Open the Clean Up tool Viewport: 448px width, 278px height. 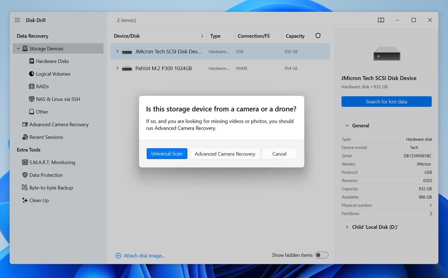[x=39, y=200]
